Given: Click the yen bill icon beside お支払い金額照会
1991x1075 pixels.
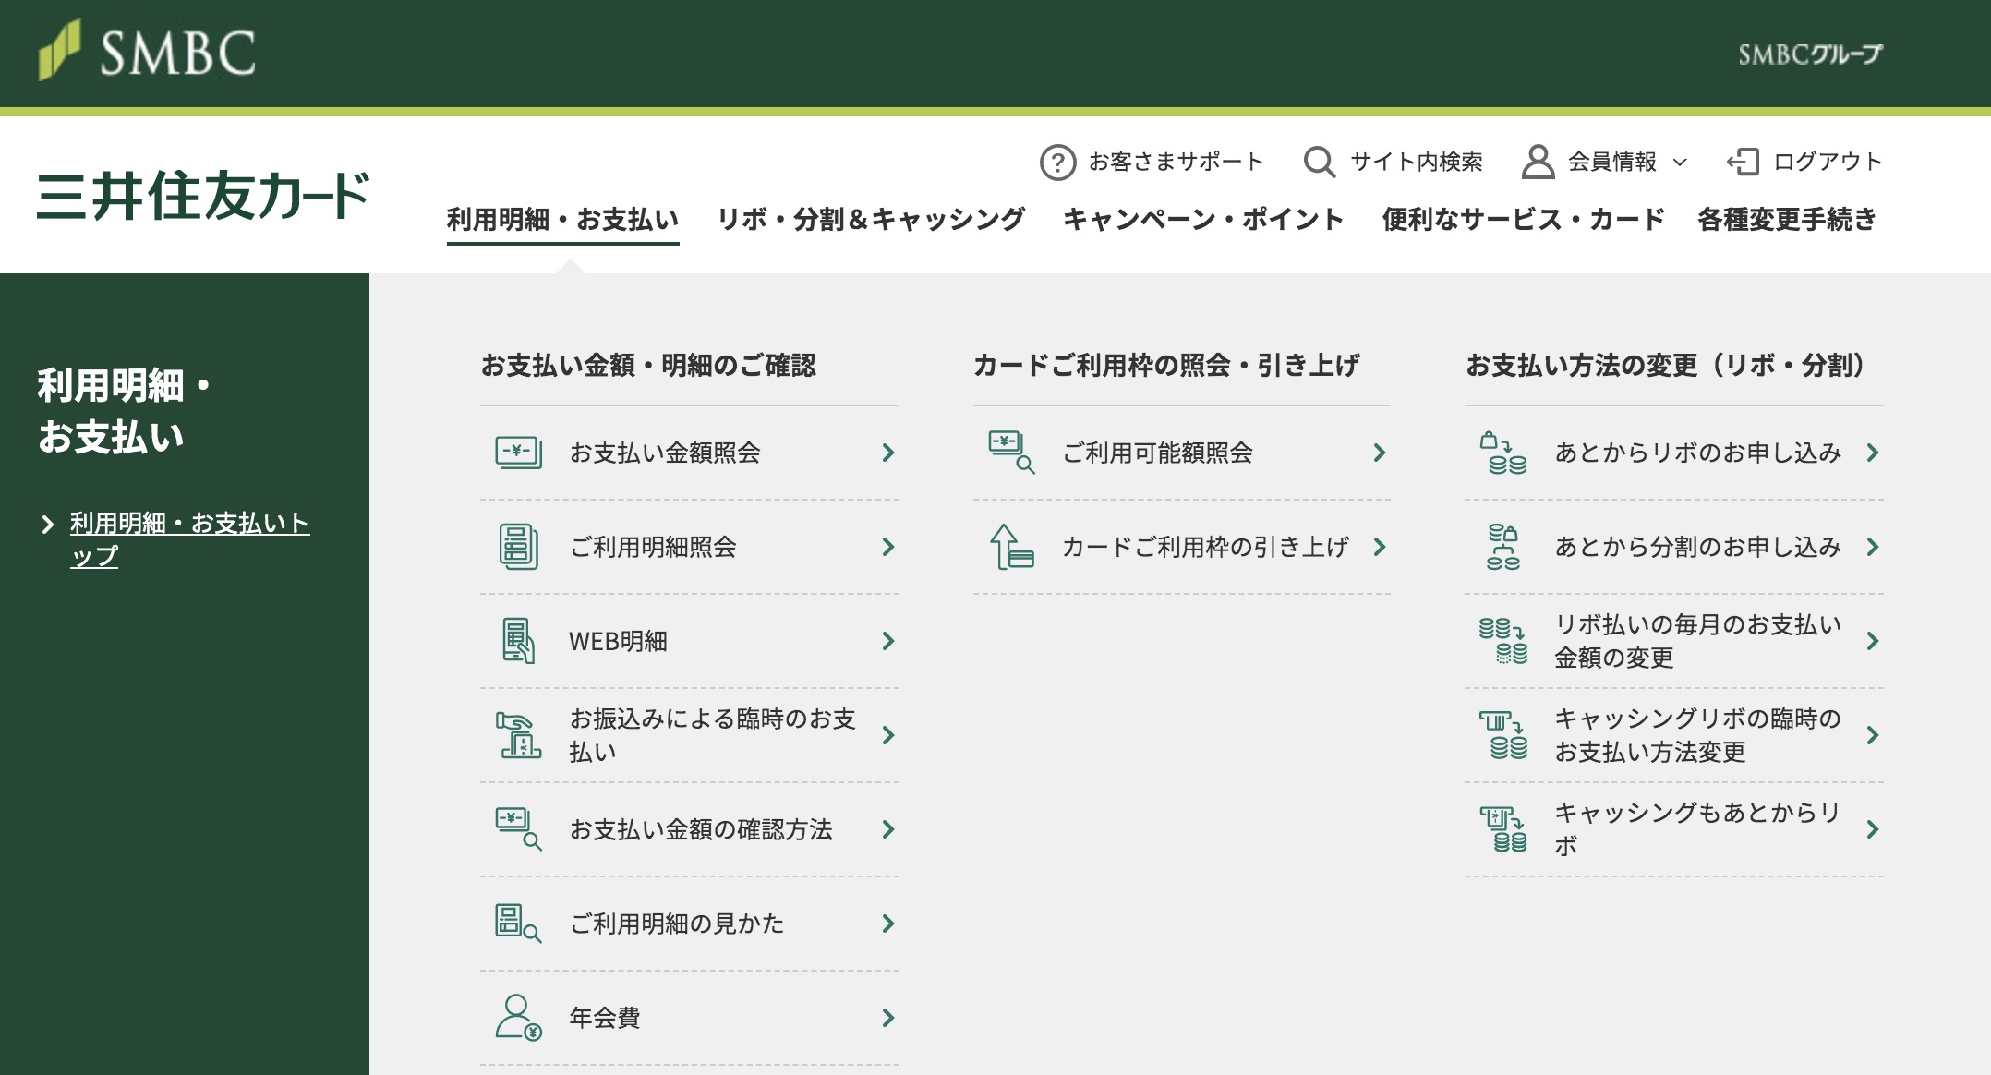Looking at the screenshot, I should (x=518, y=453).
